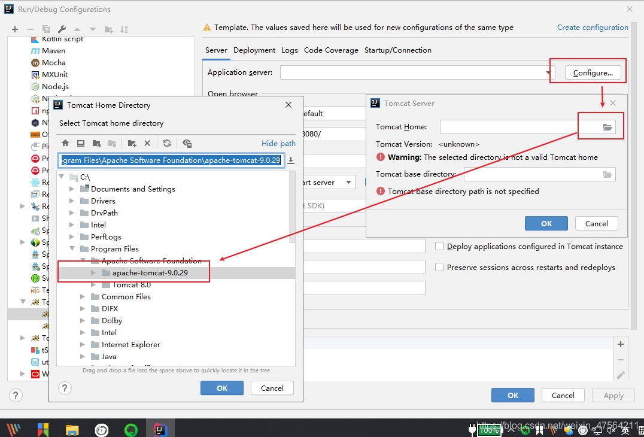
Task: Open Application server dropdown
Action: 548,72
